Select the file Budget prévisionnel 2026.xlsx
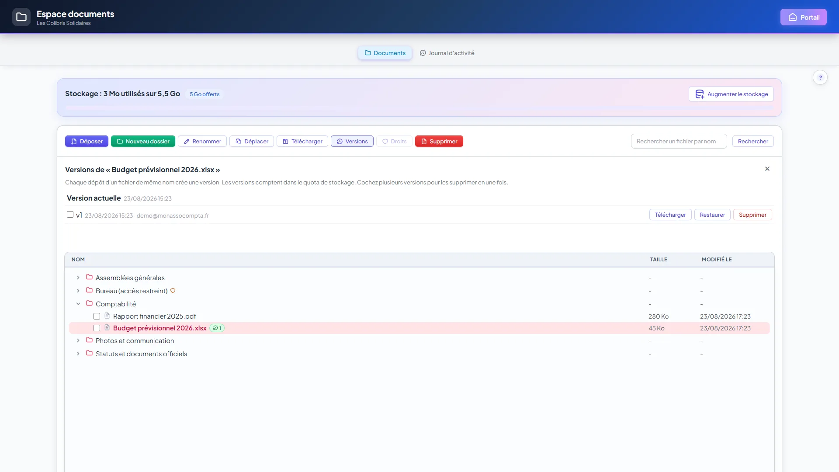The image size is (839, 472). [x=159, y=328]
